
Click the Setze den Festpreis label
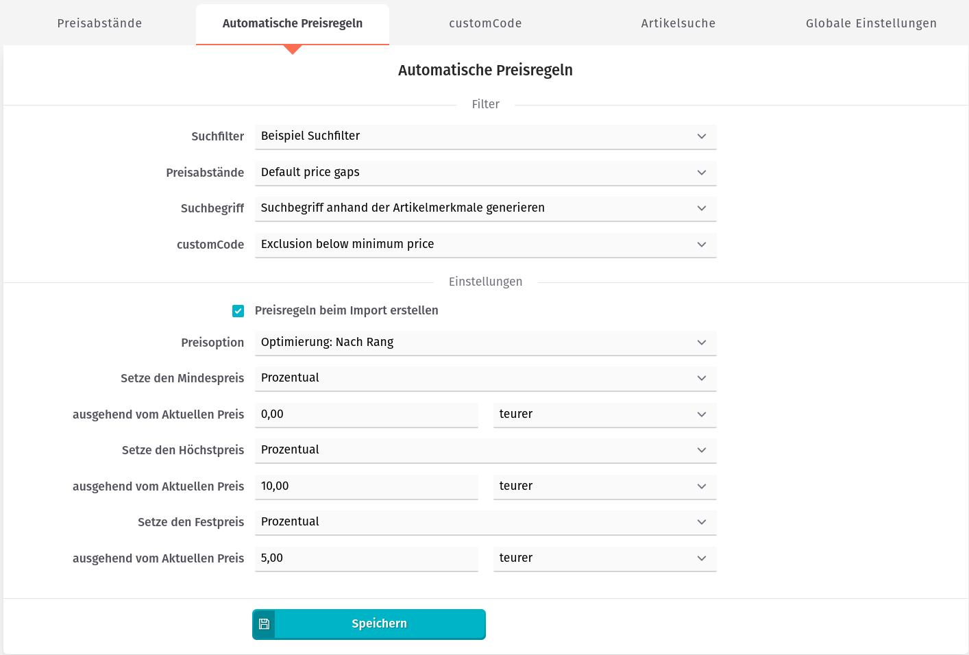(191, 522)
